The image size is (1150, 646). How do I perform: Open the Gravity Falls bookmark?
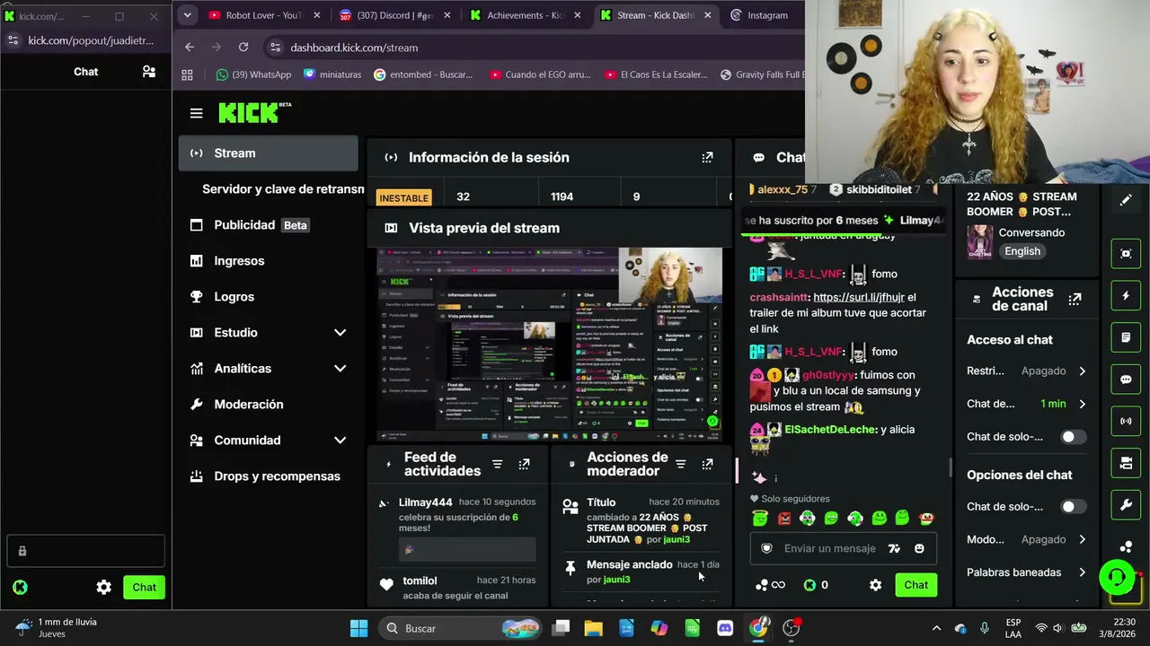pyautogui.click(x=763, y=74)
